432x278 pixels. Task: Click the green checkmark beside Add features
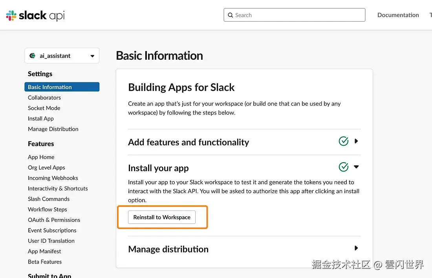(344, 141)
